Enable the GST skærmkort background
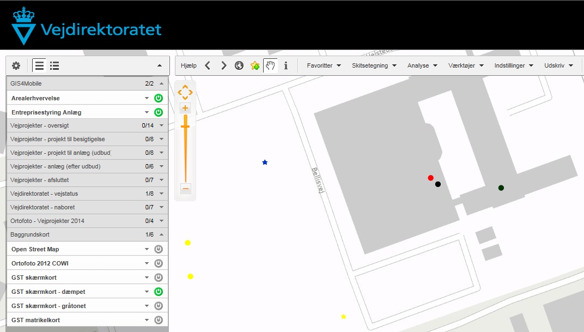584x332 pixels. tap(159, 277)
